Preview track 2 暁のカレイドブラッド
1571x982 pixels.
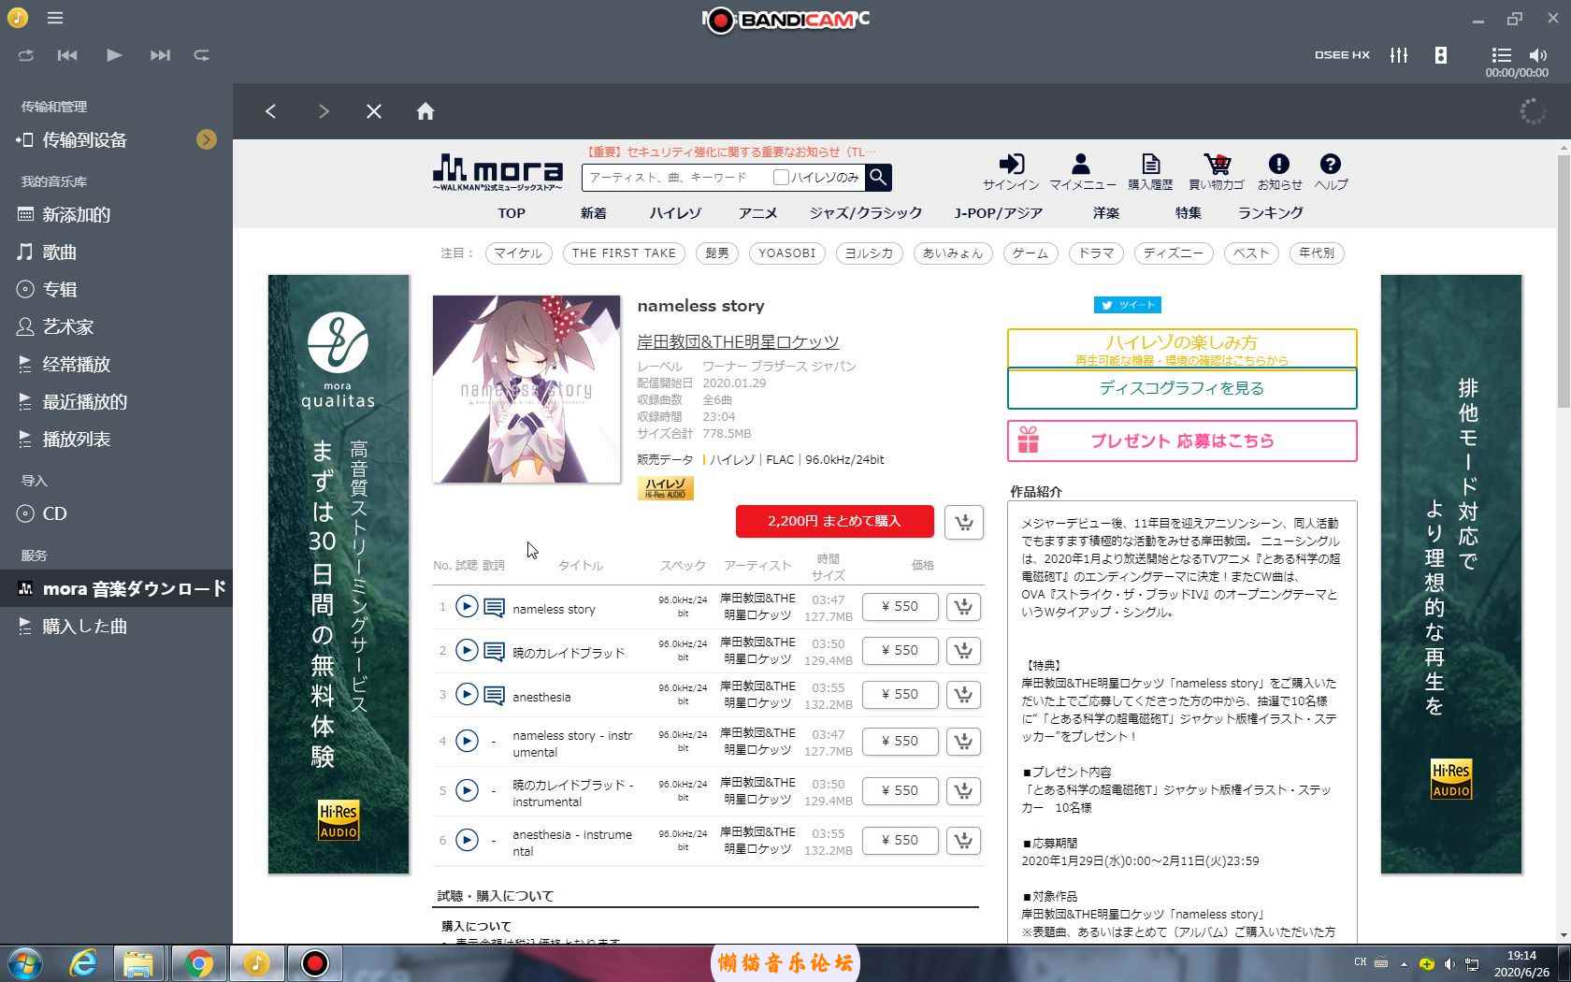467,651
